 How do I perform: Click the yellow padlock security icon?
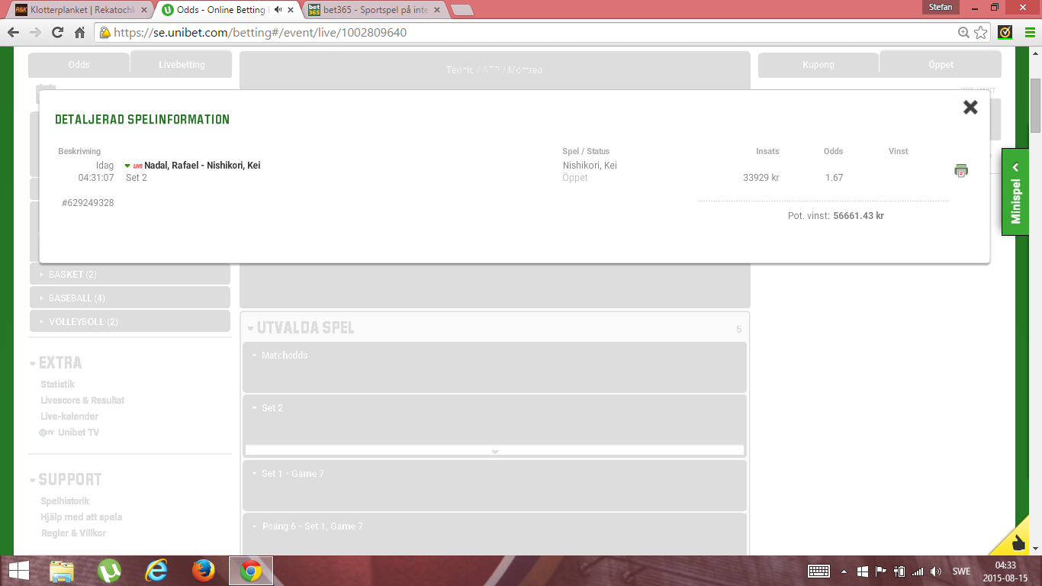point(105,33)
